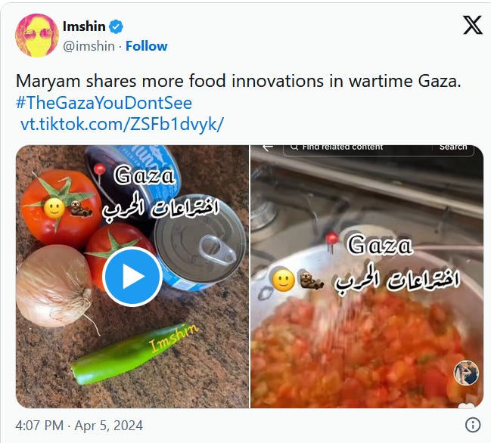491x443 pixels.
Task: Click the Find related content field
Action: [x=357, y=147]
